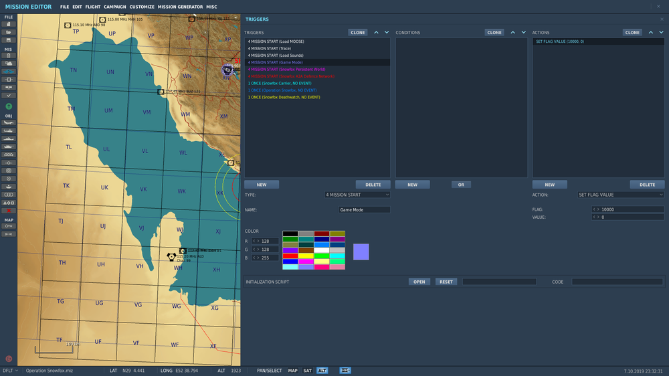Open the boat-shaped icon above the unit list icon
669x376 pixels.
point(8,187)
